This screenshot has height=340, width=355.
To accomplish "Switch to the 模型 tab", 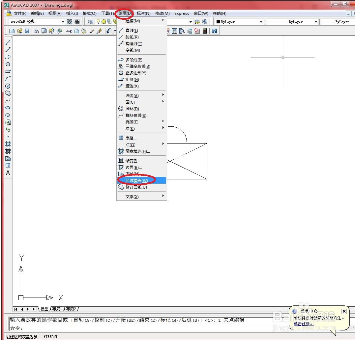I will [x=44, y=309].
